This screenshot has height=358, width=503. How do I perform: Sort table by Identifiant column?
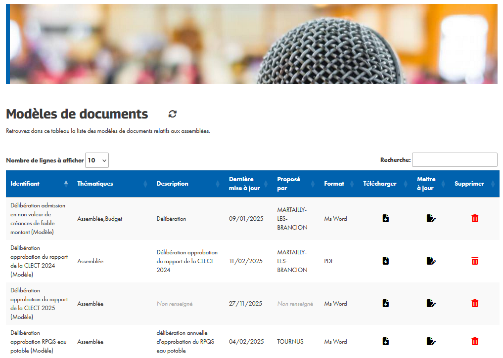point(39,184)
